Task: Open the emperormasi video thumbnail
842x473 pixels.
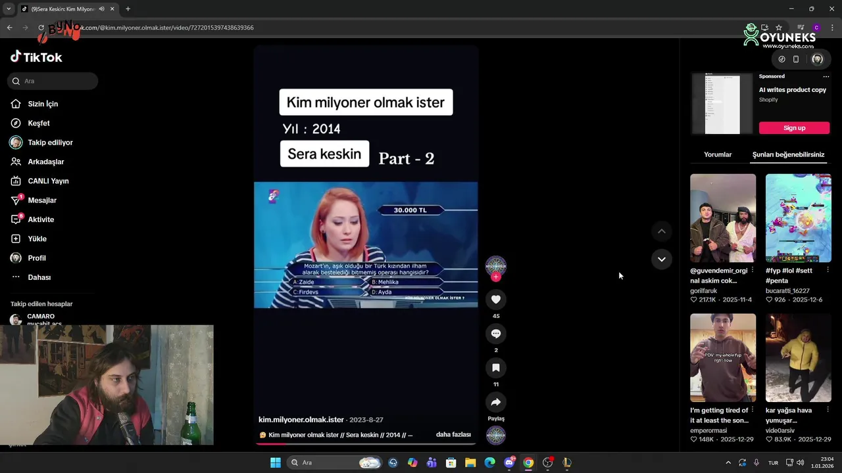Action: pos(723,357)
